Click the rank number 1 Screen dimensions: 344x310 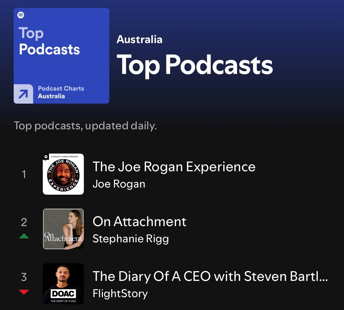point(24,174)
